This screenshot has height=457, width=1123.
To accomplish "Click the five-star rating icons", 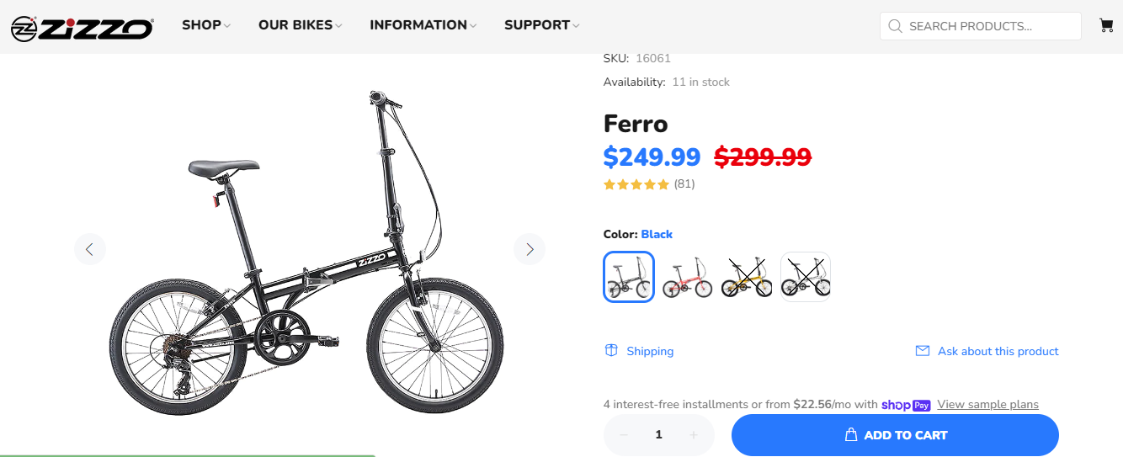I will click(x=636, y=184).
